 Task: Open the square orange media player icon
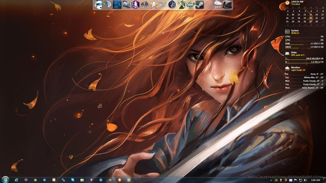tap(129, 180)
